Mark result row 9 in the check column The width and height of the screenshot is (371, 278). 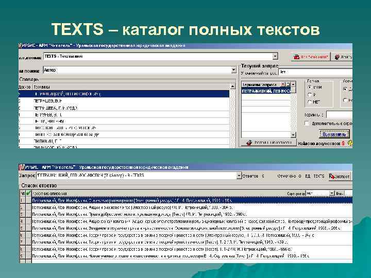tap(29, 256)
